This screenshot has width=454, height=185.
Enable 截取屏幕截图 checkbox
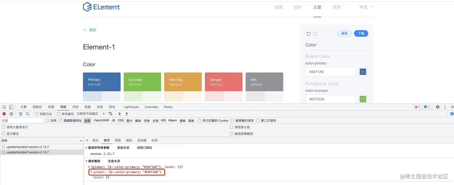tap(232, 133)
